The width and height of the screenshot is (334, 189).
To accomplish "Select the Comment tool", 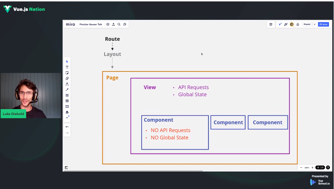I will click(67, 95).
